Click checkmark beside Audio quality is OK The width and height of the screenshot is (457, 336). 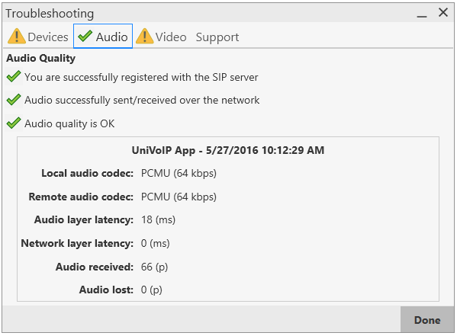(14, 123)
